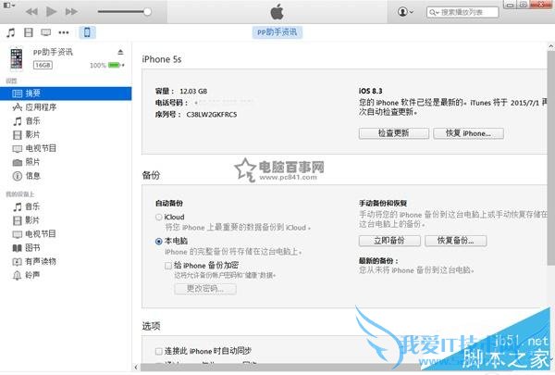Image resolution: width=555 pixels, height=375 pixels.
Task: Open 有声读物 in the sidebar
Action: click(x=41, y=262)
